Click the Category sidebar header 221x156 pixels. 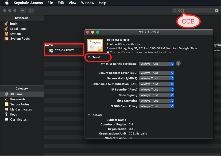[22, 88]
